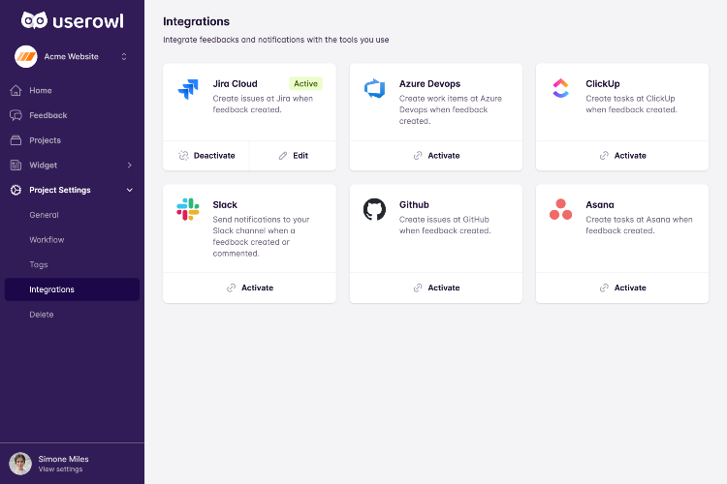The image size is (727, 484).
Task: Click the Jira Cloud card title
Action: [x=236, y=84]
